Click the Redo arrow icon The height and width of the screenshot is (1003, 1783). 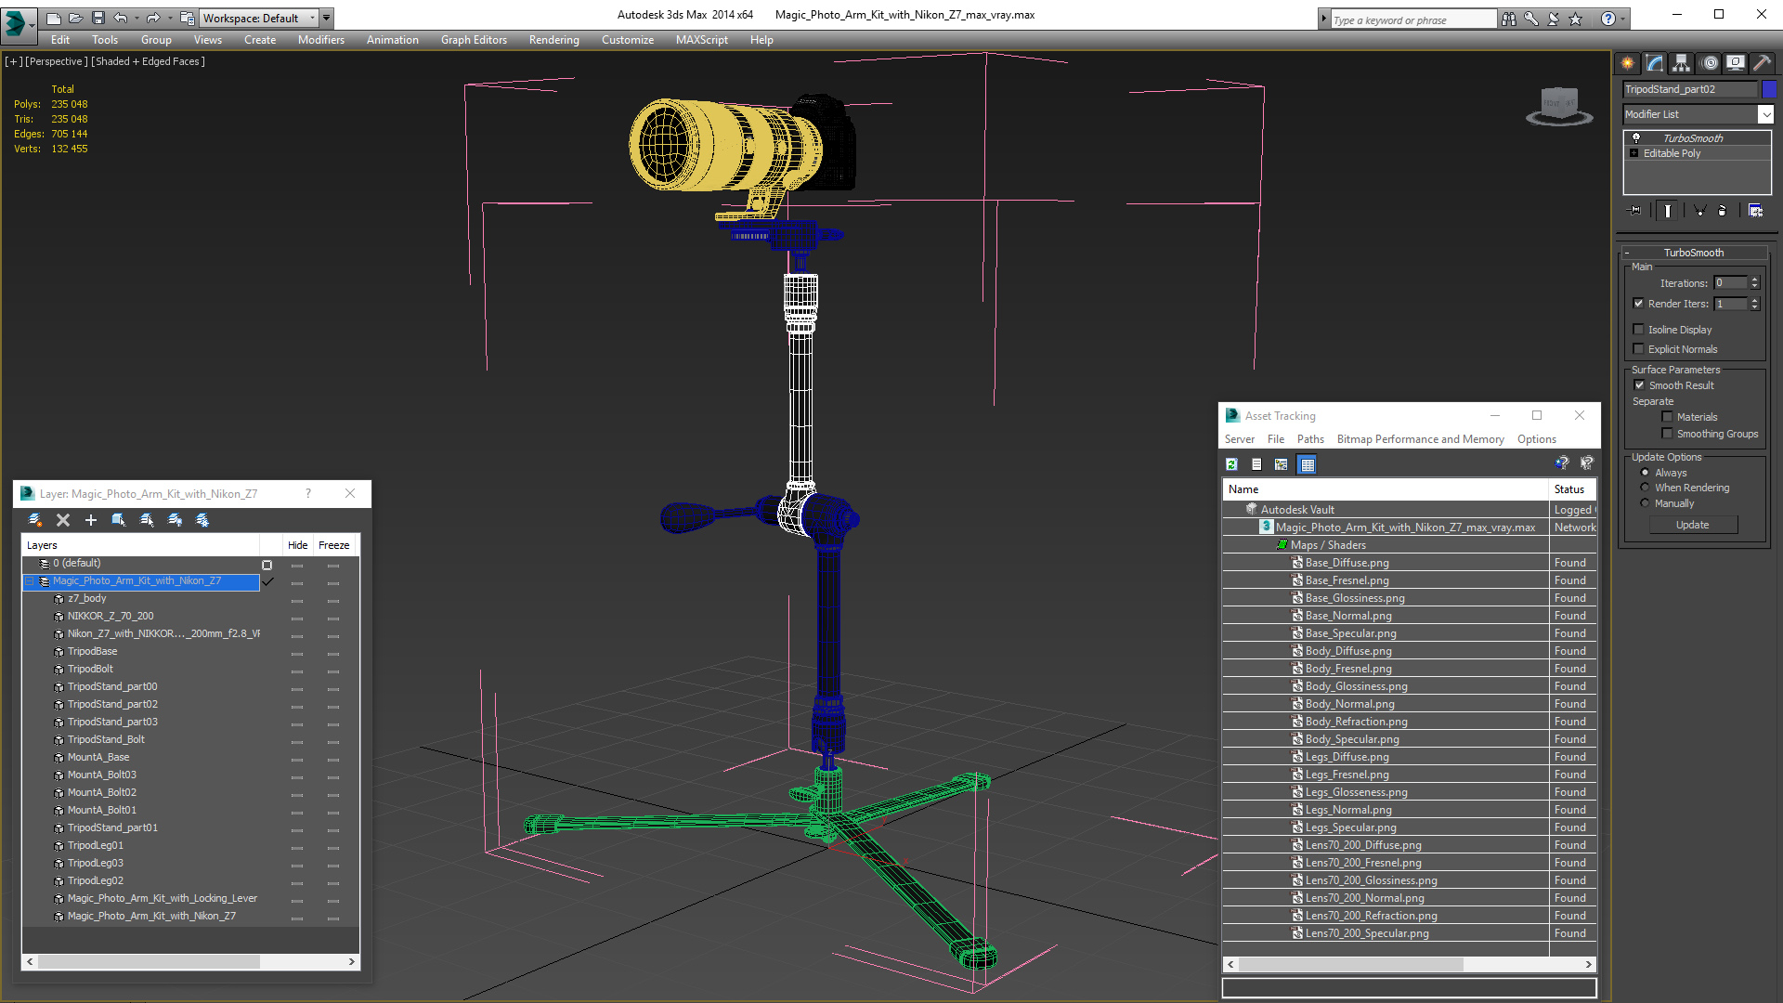coord(153,18)
